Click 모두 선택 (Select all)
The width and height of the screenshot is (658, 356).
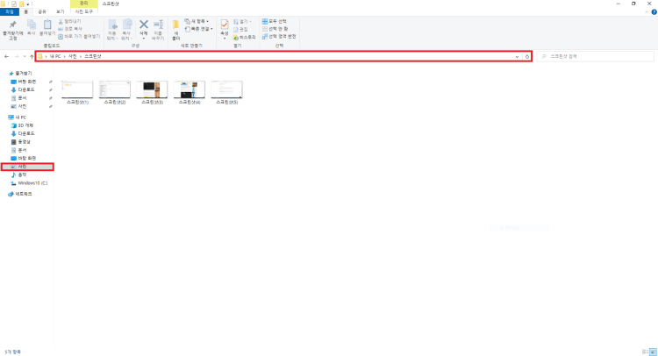click(275, 21)
